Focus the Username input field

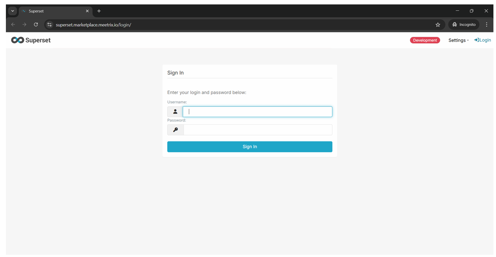coord(257,112)
